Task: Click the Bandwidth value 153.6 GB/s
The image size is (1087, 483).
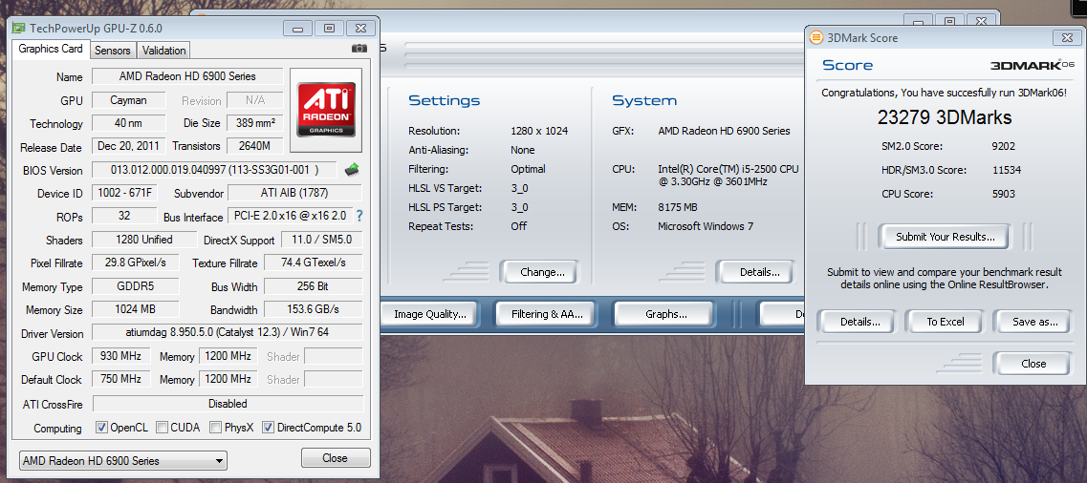Action: (x=314, y=309)
